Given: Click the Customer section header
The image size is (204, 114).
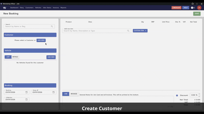Looking at the screenshot, I should tap(30, 35).
